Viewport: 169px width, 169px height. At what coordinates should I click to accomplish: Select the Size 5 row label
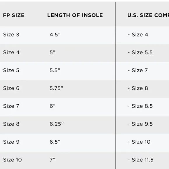(x=11, y=70)
